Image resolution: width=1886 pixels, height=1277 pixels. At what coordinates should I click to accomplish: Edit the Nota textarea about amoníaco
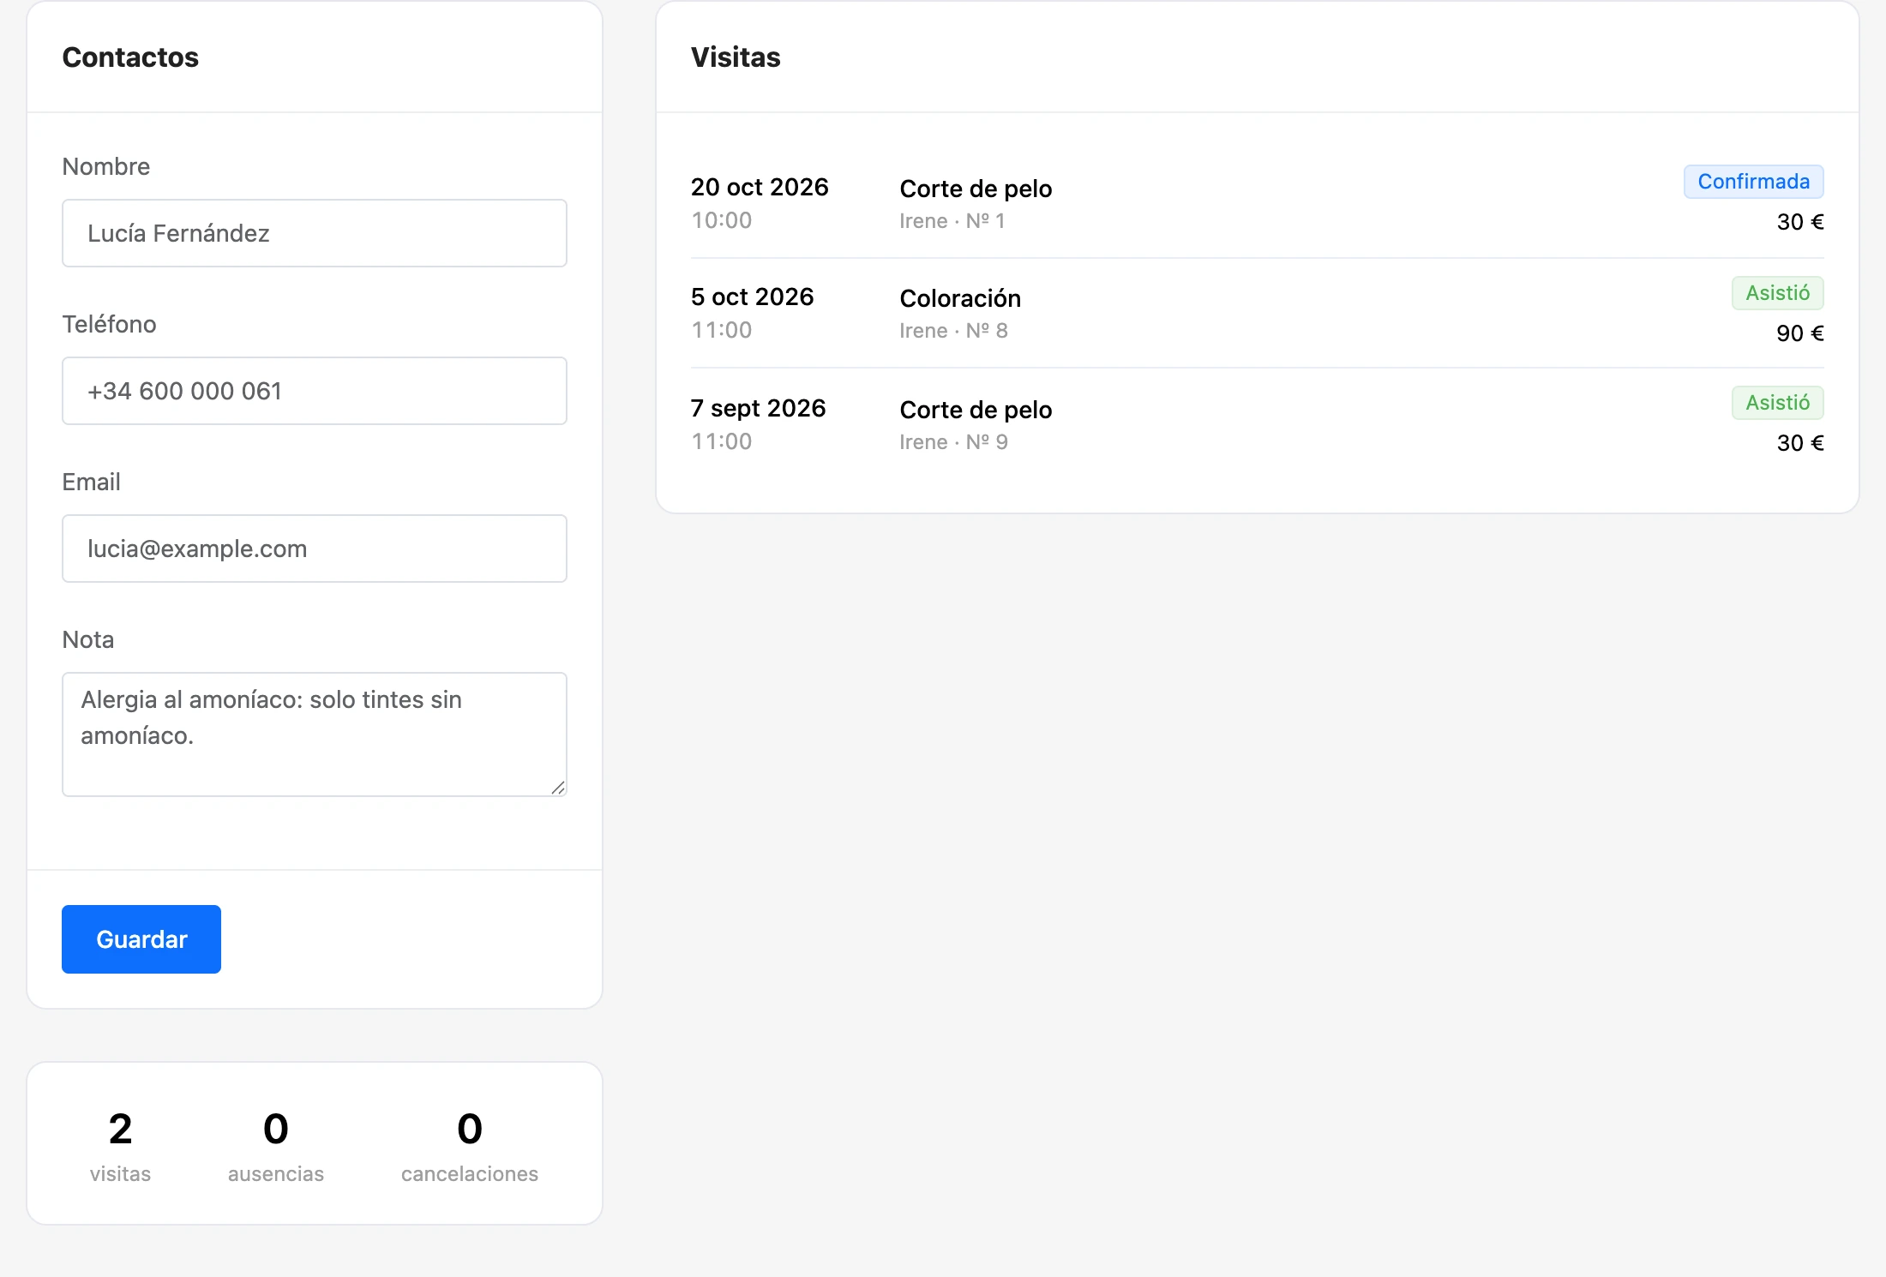click(315, 734)
